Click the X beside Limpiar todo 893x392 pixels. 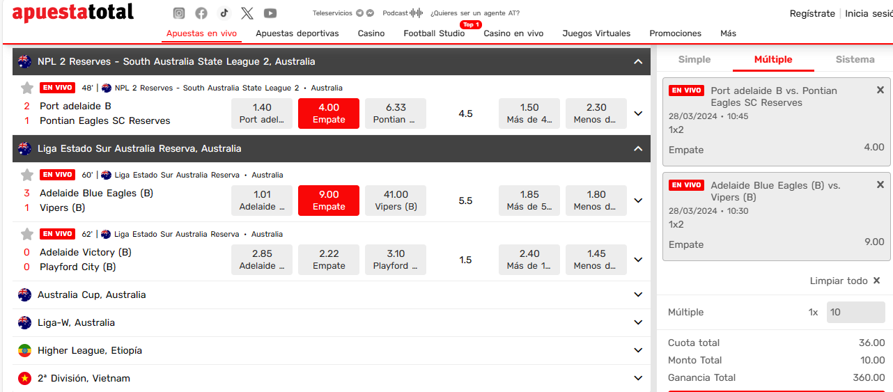coord(876,281)
